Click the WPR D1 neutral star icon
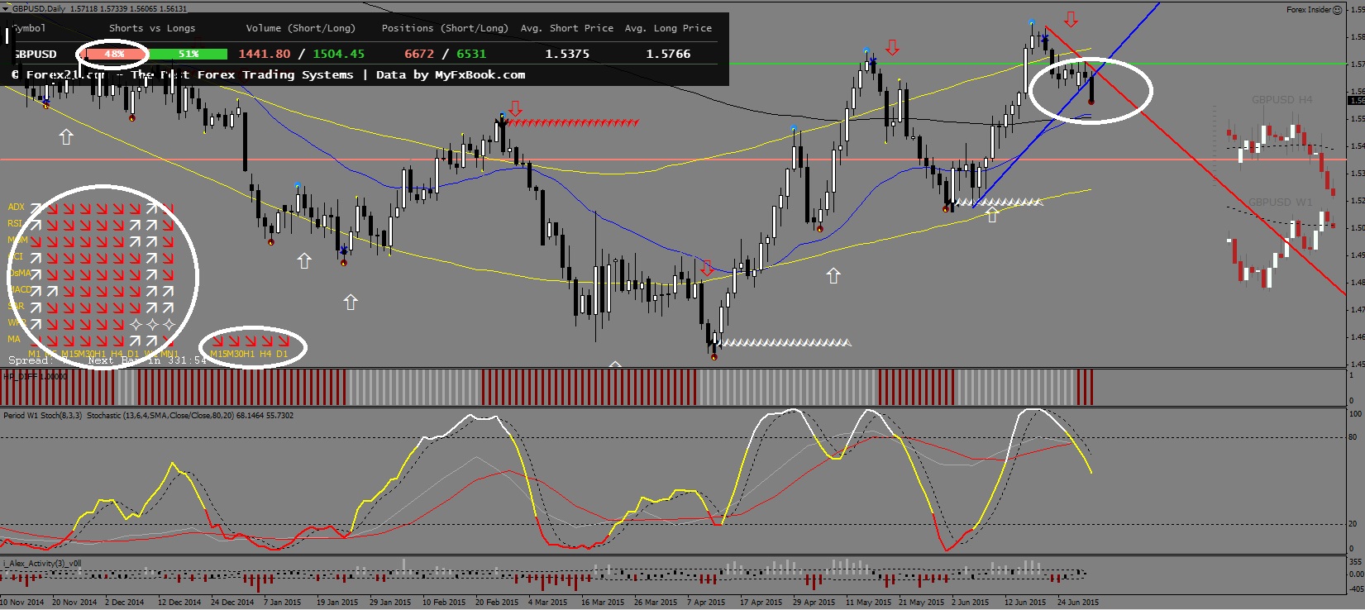1365x610 pixels. point(136,325)
